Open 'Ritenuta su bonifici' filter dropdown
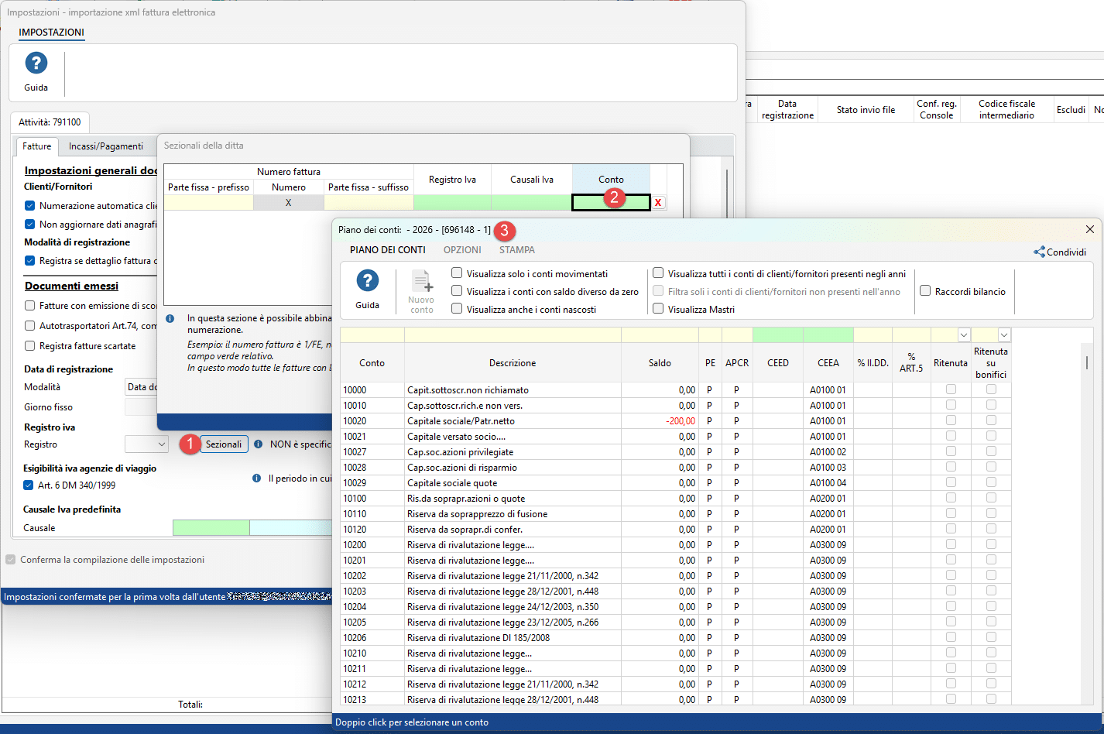The height and width of the screenshot is (734, 1104). pyautogui.click(x=1004, y=335)
